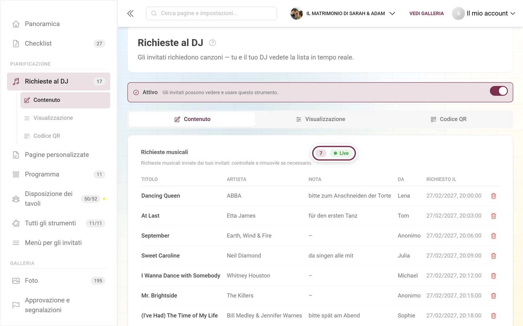The image size is (523, 326).
Task: Click the RICHIESTO IL column header
Action: [441, 179]
